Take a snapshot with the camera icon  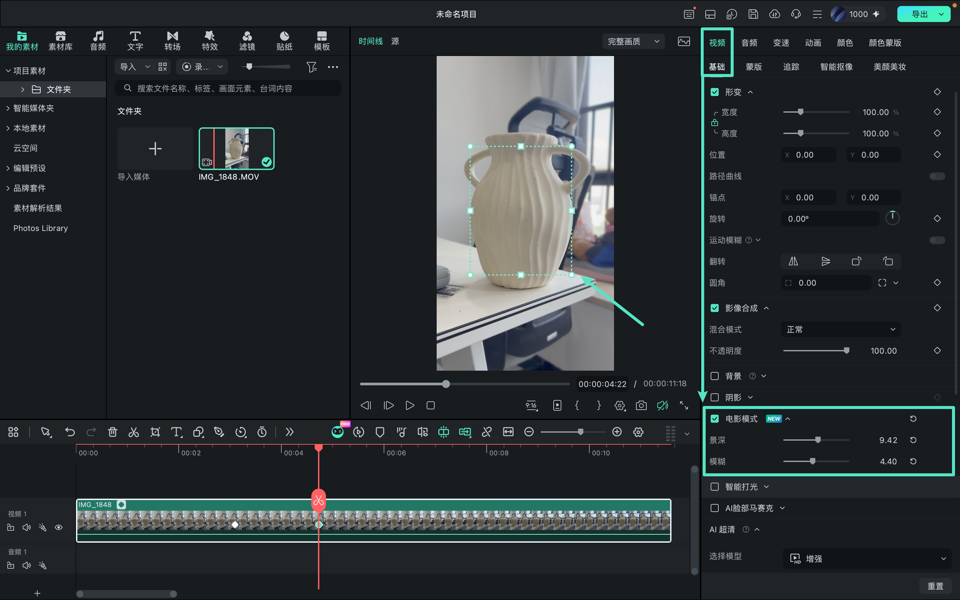pos(641,406)
